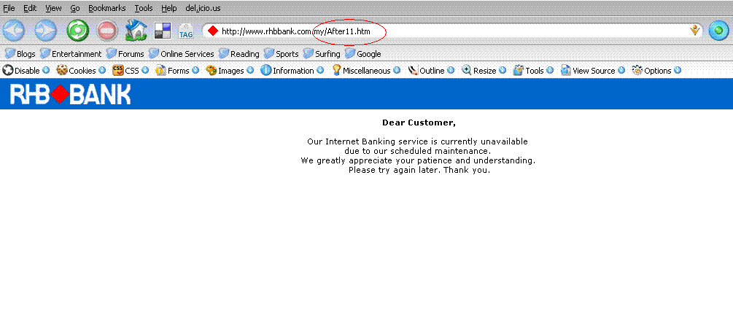Click the address bar URL field

454,31
